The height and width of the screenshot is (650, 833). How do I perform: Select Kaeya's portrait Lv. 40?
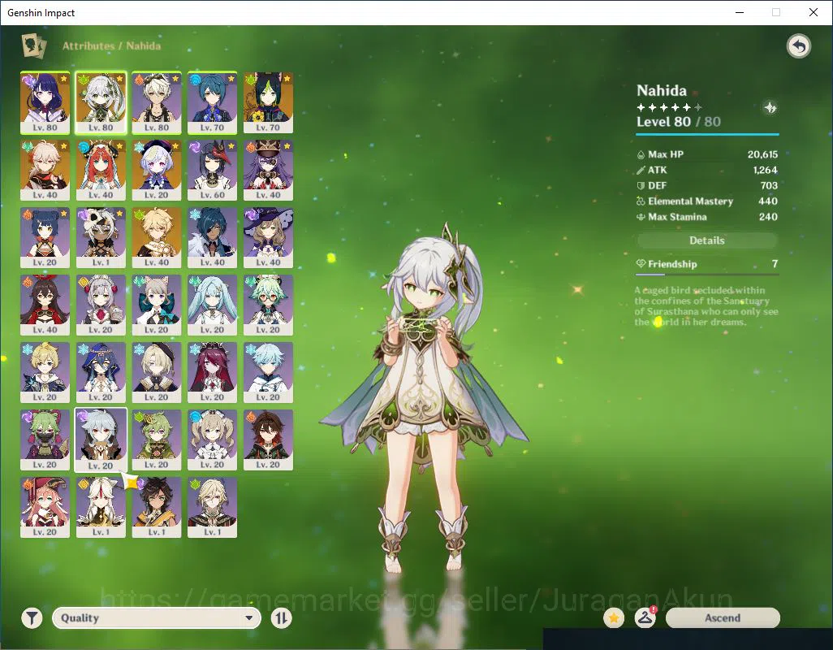[213, 237]
